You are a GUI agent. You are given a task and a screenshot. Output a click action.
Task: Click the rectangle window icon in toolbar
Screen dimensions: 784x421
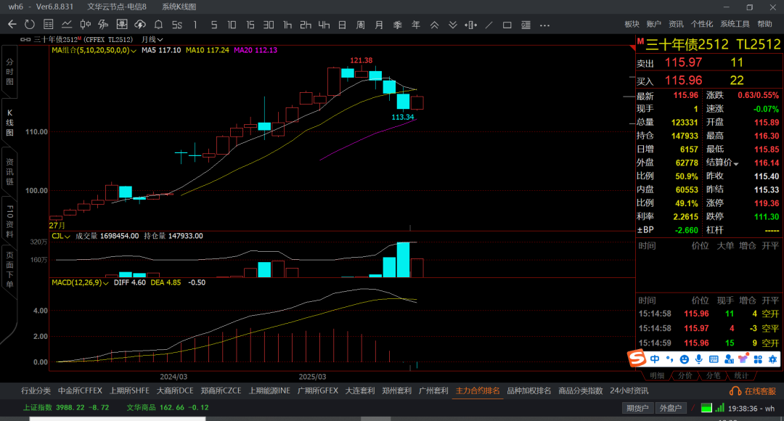pyautogui.click(x=507, y=25)
